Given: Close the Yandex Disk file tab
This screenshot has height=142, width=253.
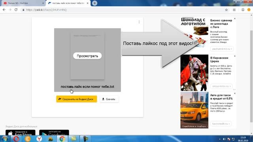Looking at the screenshot, I should click(88, 3).
